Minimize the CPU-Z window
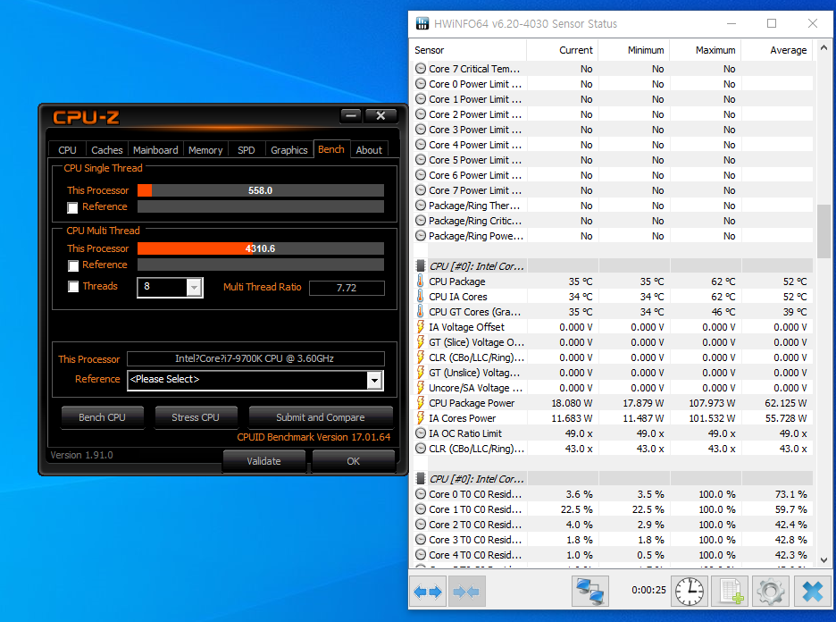Screen dimensions: 836x622 (x=351, y=115)
